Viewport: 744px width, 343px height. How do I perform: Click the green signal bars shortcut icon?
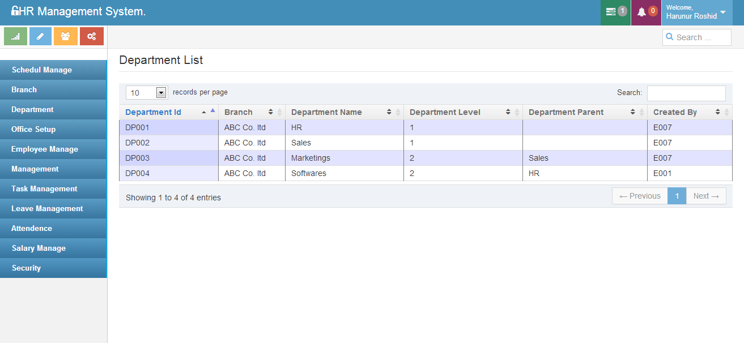(x=16, y=36)
